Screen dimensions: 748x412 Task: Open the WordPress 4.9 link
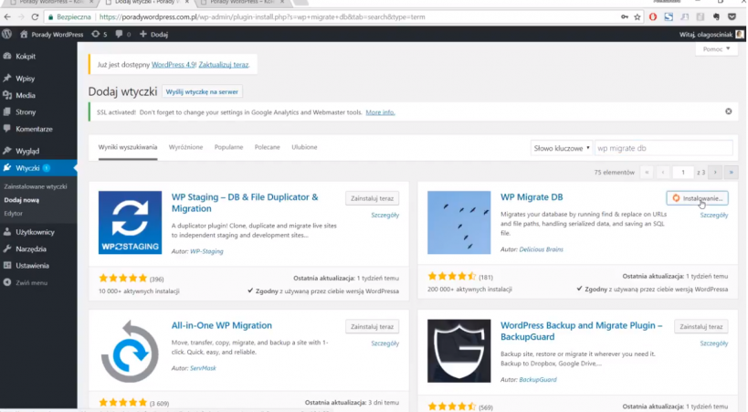174,65
